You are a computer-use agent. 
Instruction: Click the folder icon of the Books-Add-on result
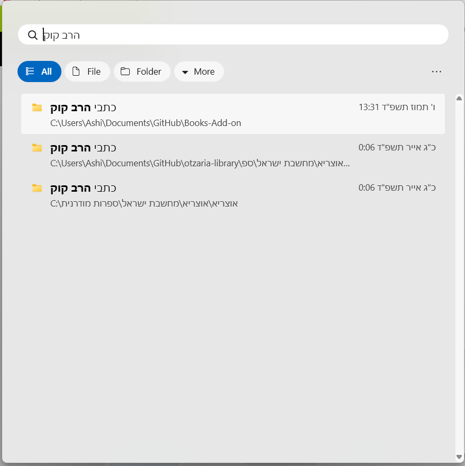[x=37, y=107]
